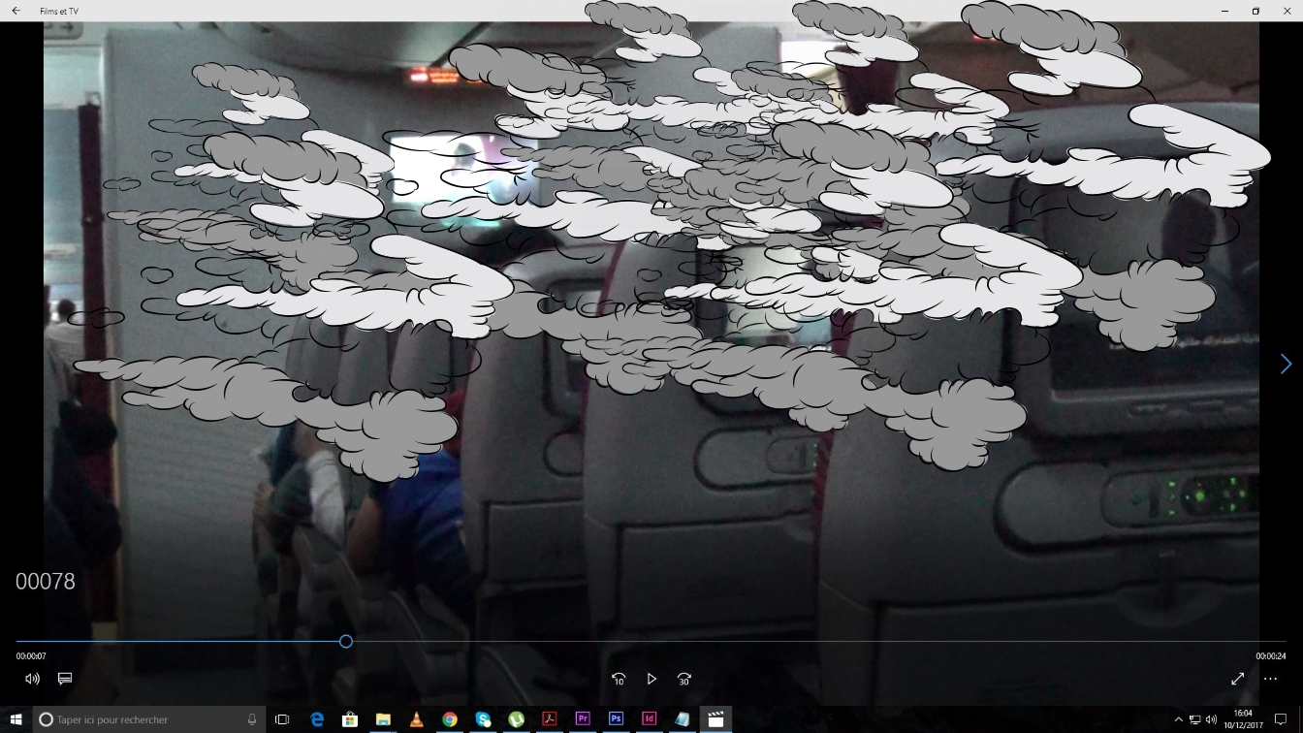Viewport: 1303px width, 733px height.
Task: Open Task View from taskbar
Action: 282,719
